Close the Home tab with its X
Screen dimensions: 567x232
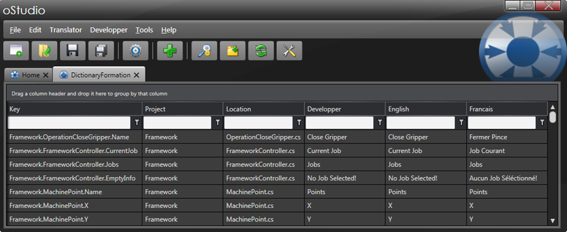click(x=45, y=75)
